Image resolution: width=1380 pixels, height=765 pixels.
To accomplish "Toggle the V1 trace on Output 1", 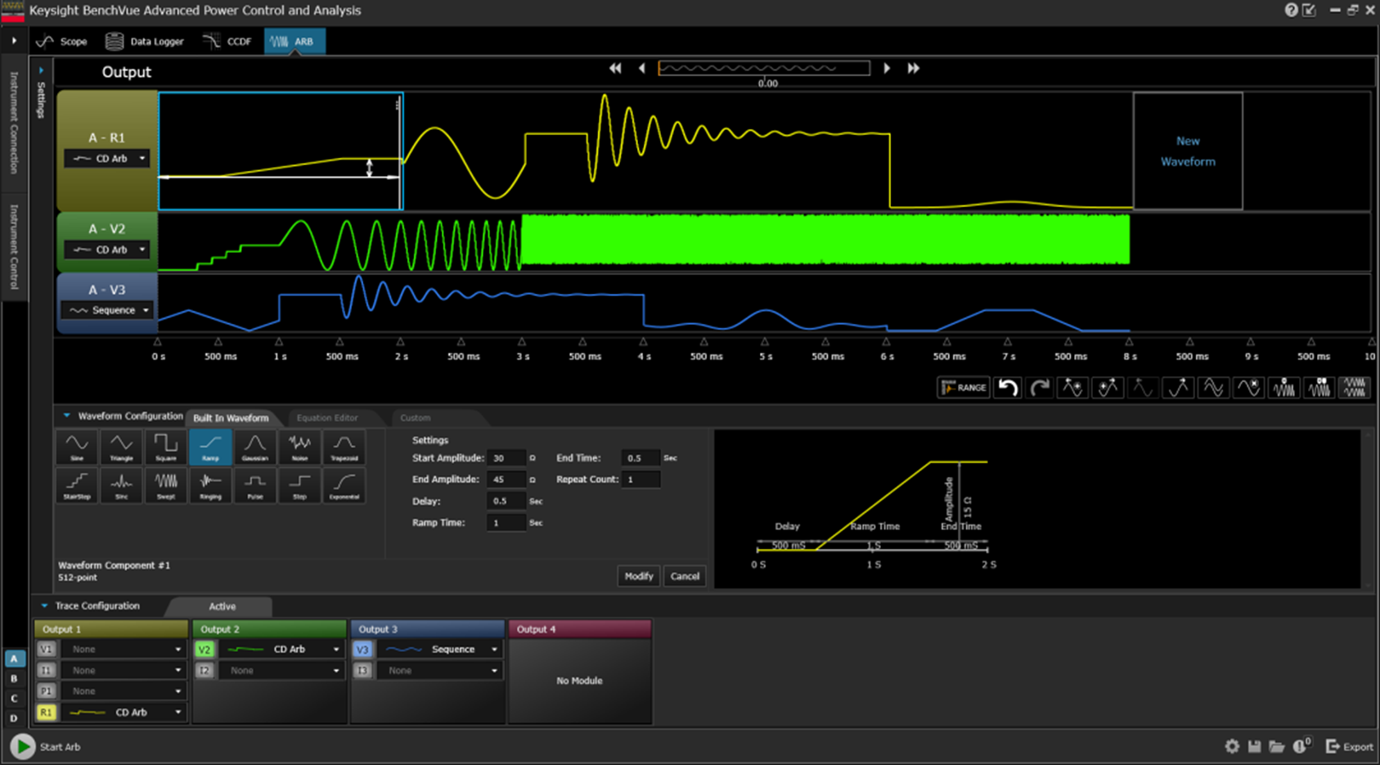I will [46, 649].
